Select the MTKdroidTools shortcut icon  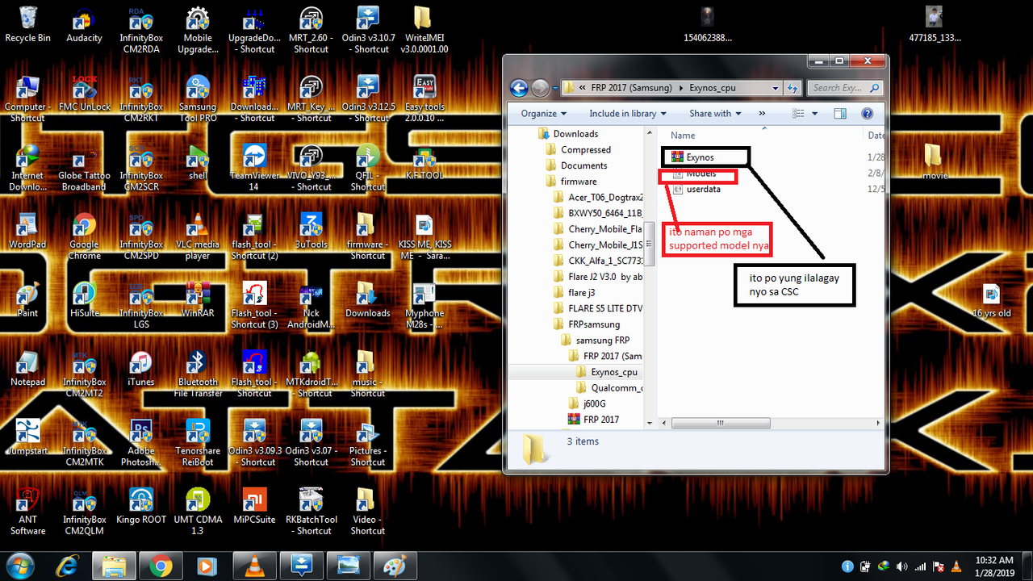[x=311, y=373]
